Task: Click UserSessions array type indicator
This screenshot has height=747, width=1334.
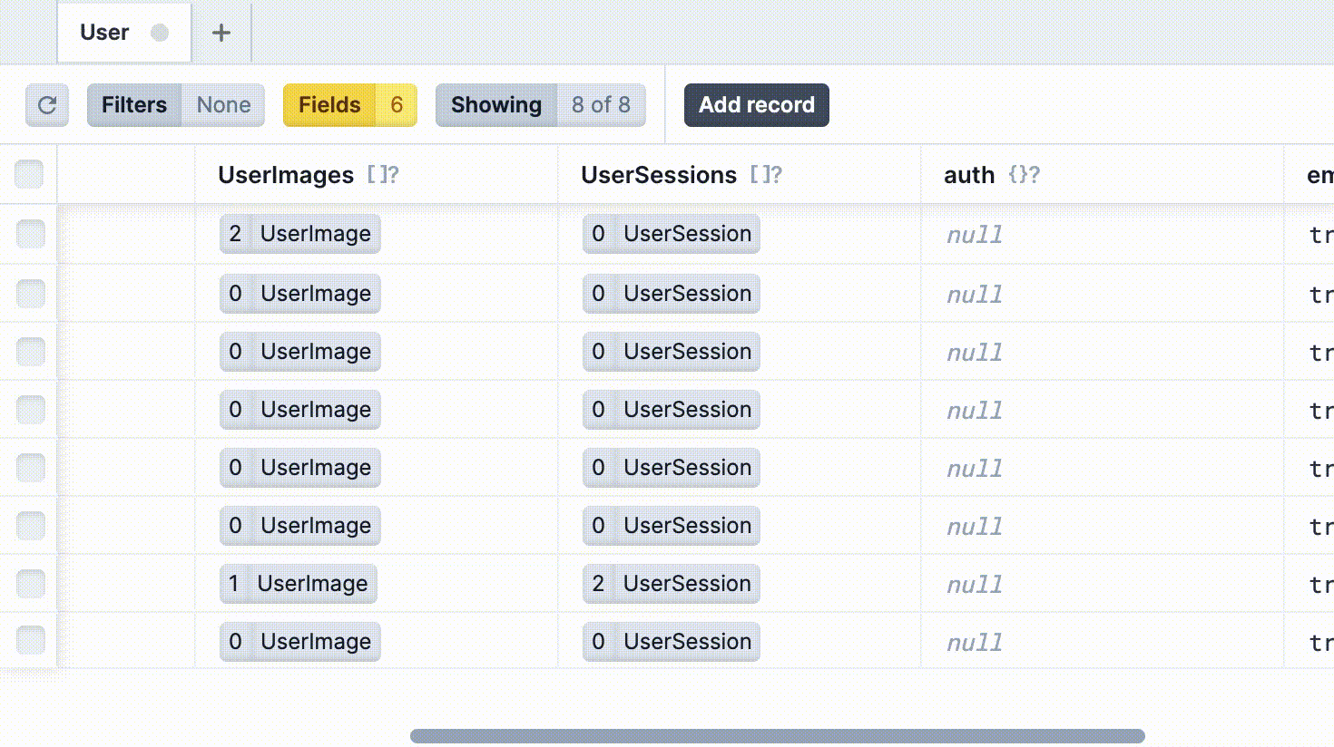Action: point(766,175)
